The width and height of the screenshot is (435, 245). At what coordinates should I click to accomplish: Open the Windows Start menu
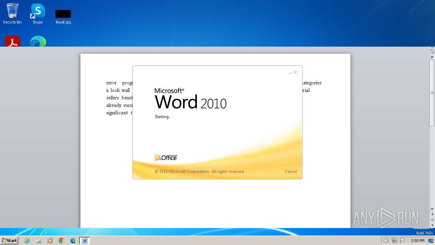coord(9,241)
